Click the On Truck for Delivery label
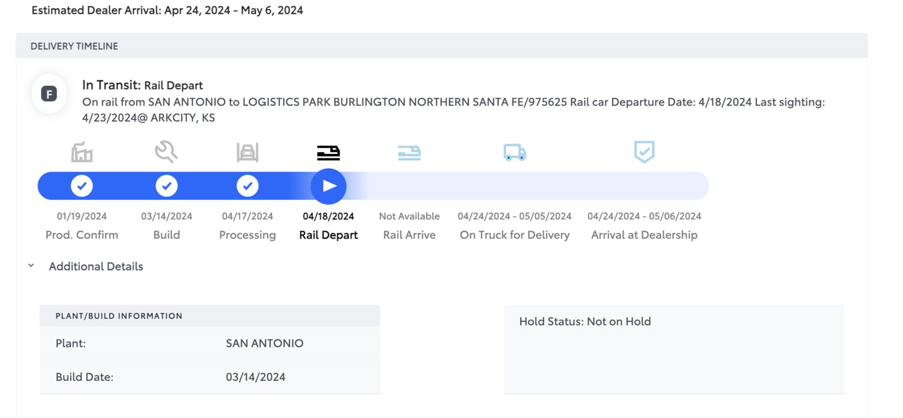The width and height of the screenshot is (903, 418). 515,235
